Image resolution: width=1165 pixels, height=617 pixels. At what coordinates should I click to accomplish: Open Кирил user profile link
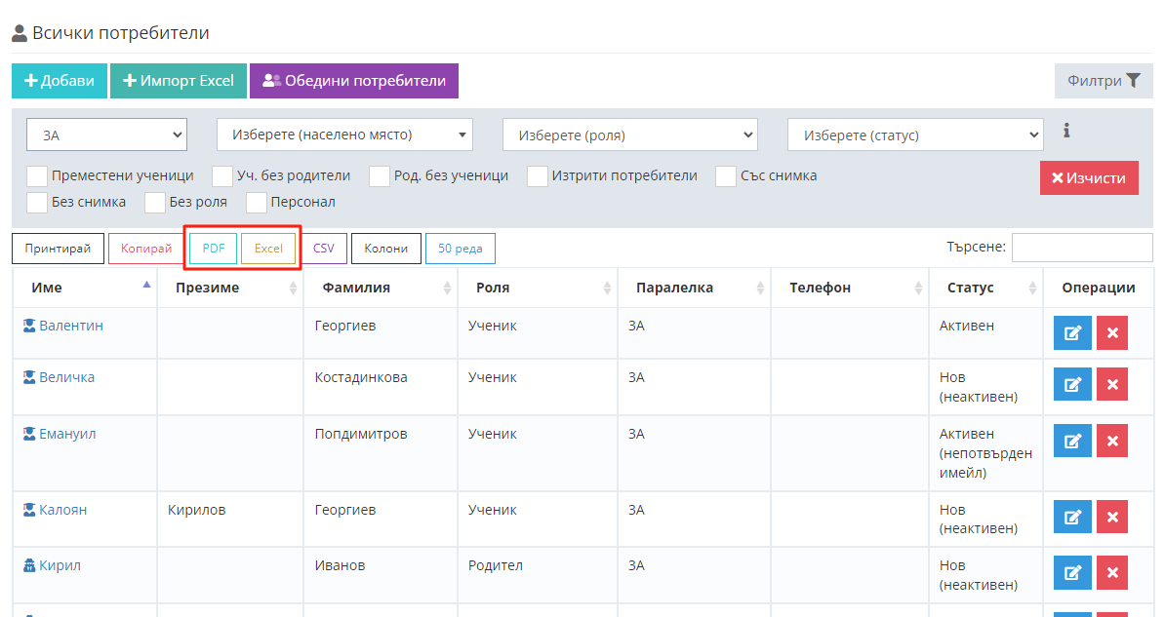[60, 565]
